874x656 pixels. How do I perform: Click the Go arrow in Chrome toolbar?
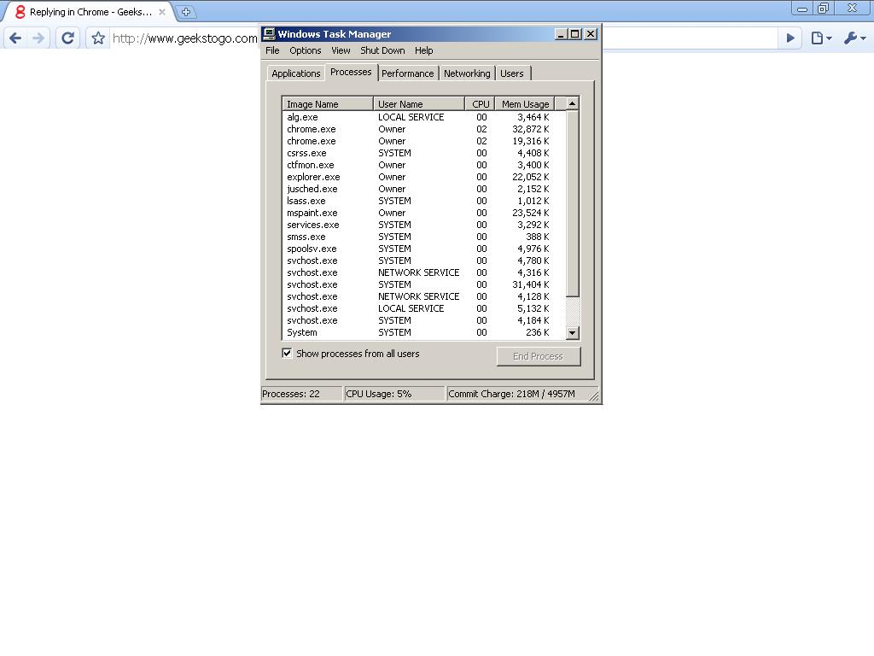pos(790,38)
